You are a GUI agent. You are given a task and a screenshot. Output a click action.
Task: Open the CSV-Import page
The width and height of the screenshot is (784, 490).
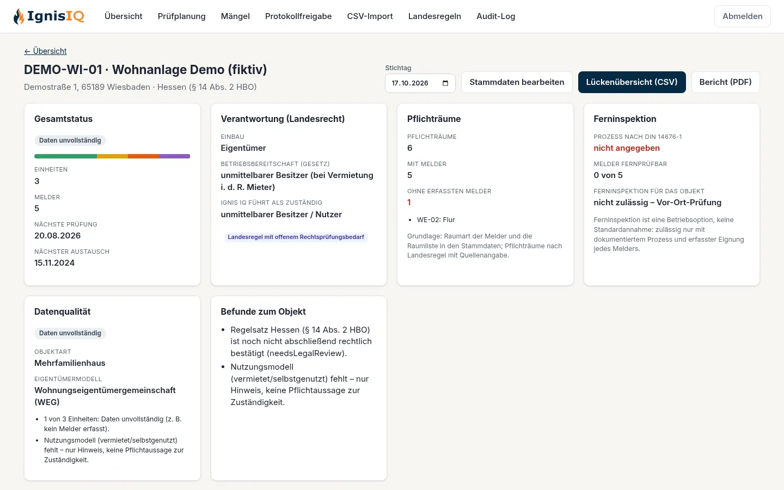point(370,16)
